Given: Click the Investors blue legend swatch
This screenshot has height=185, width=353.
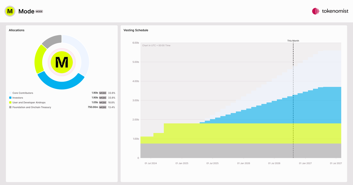Looking at the screenshot, I should 10,98.
